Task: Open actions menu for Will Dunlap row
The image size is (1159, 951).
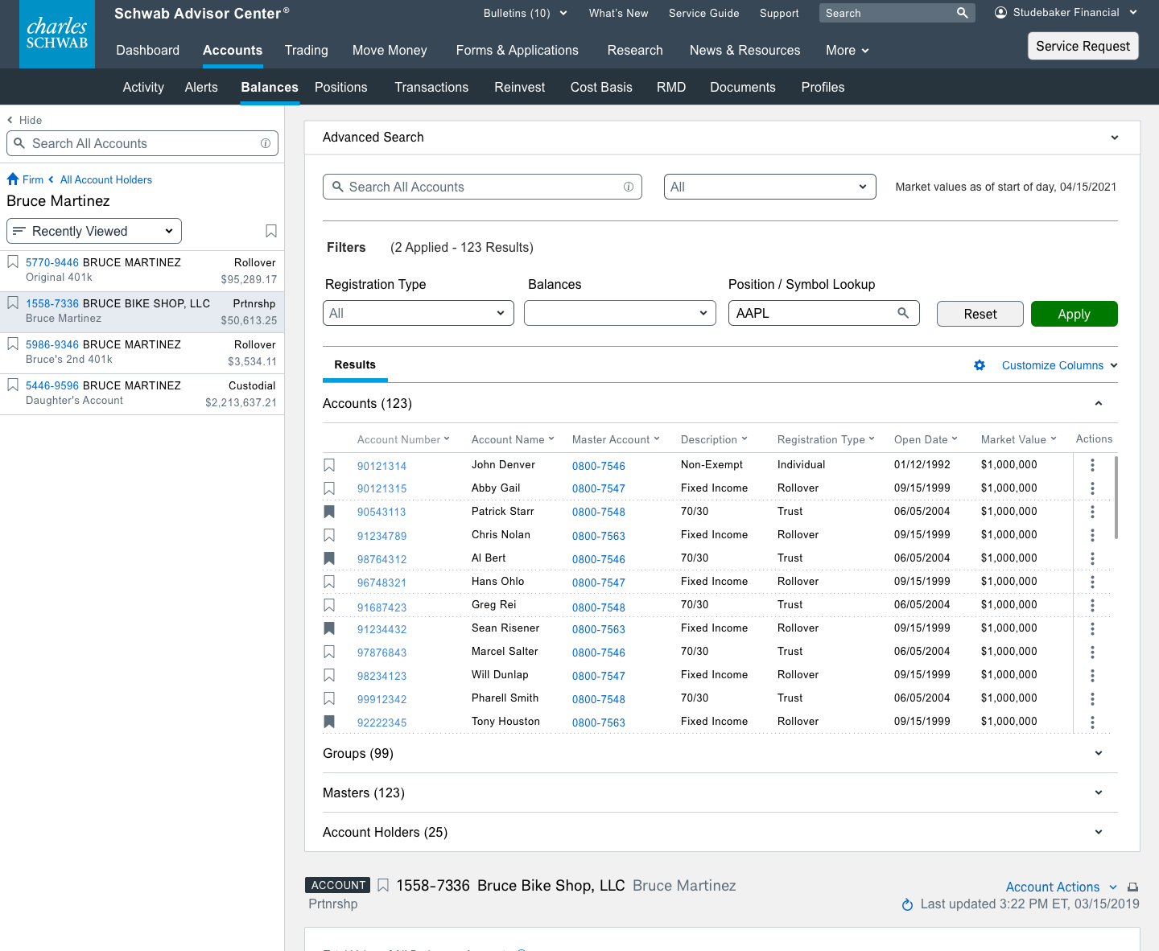Action: 1092,675
